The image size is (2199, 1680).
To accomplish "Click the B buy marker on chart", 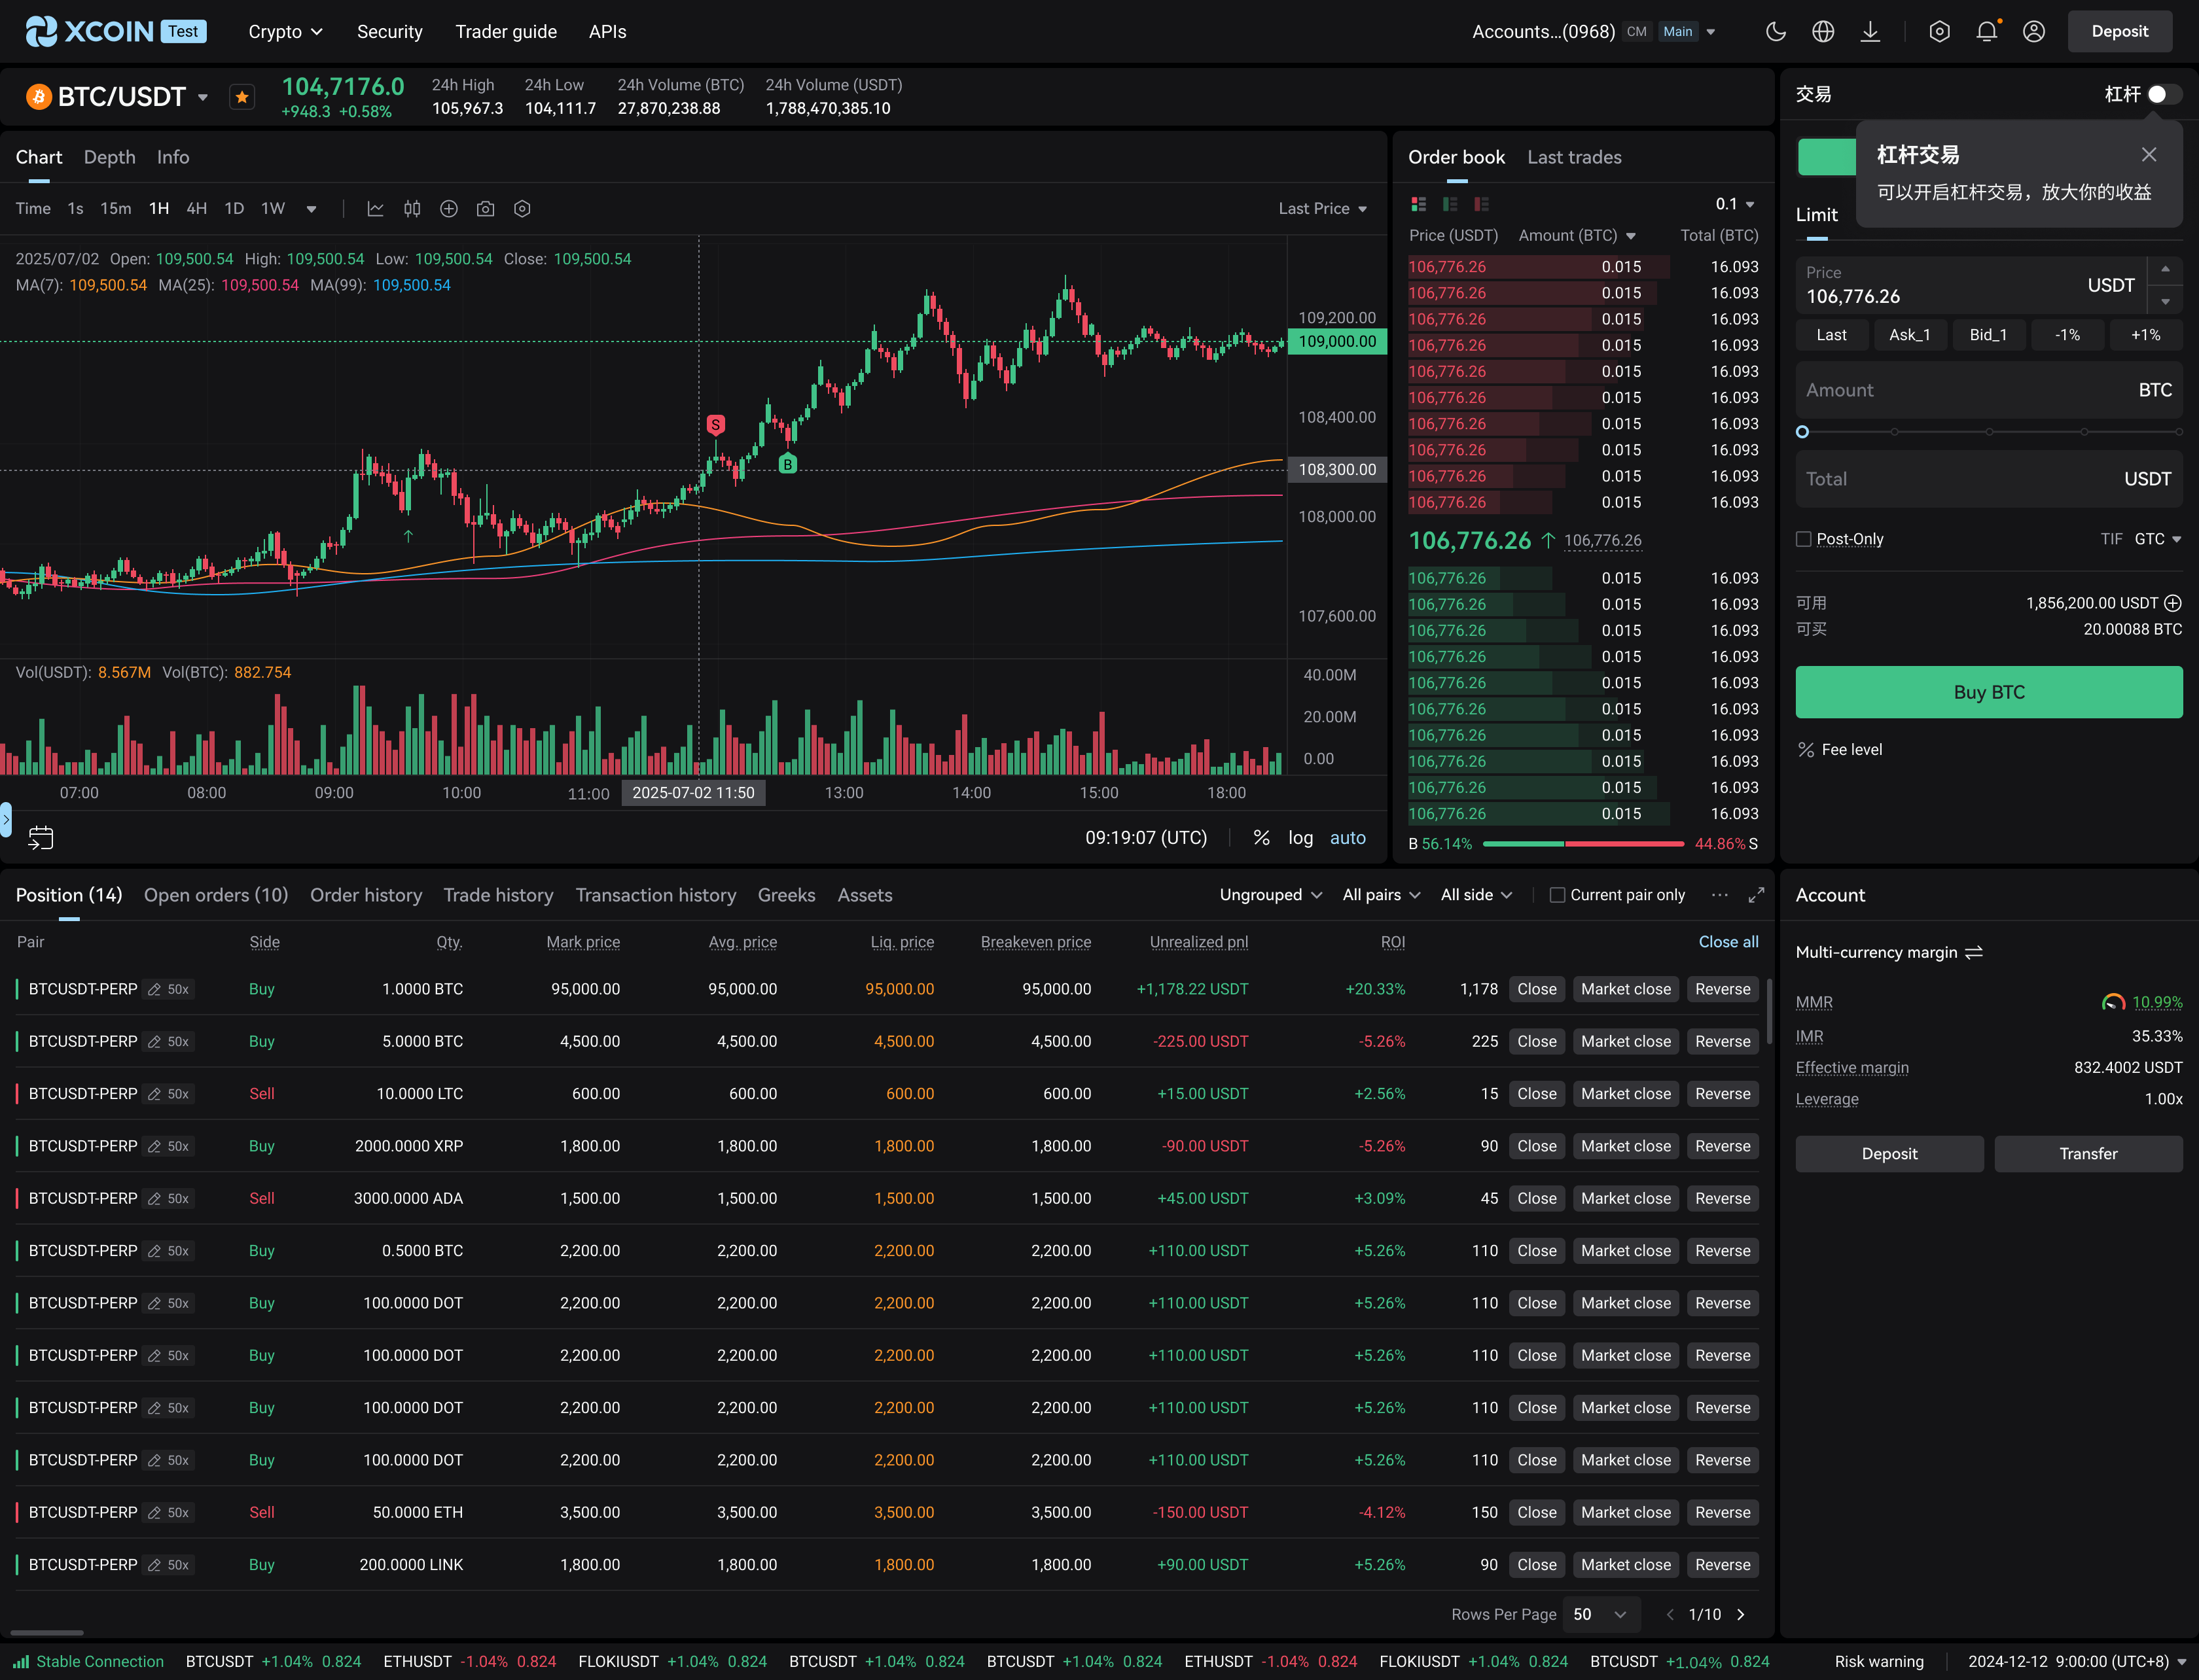I will (789, 464).
